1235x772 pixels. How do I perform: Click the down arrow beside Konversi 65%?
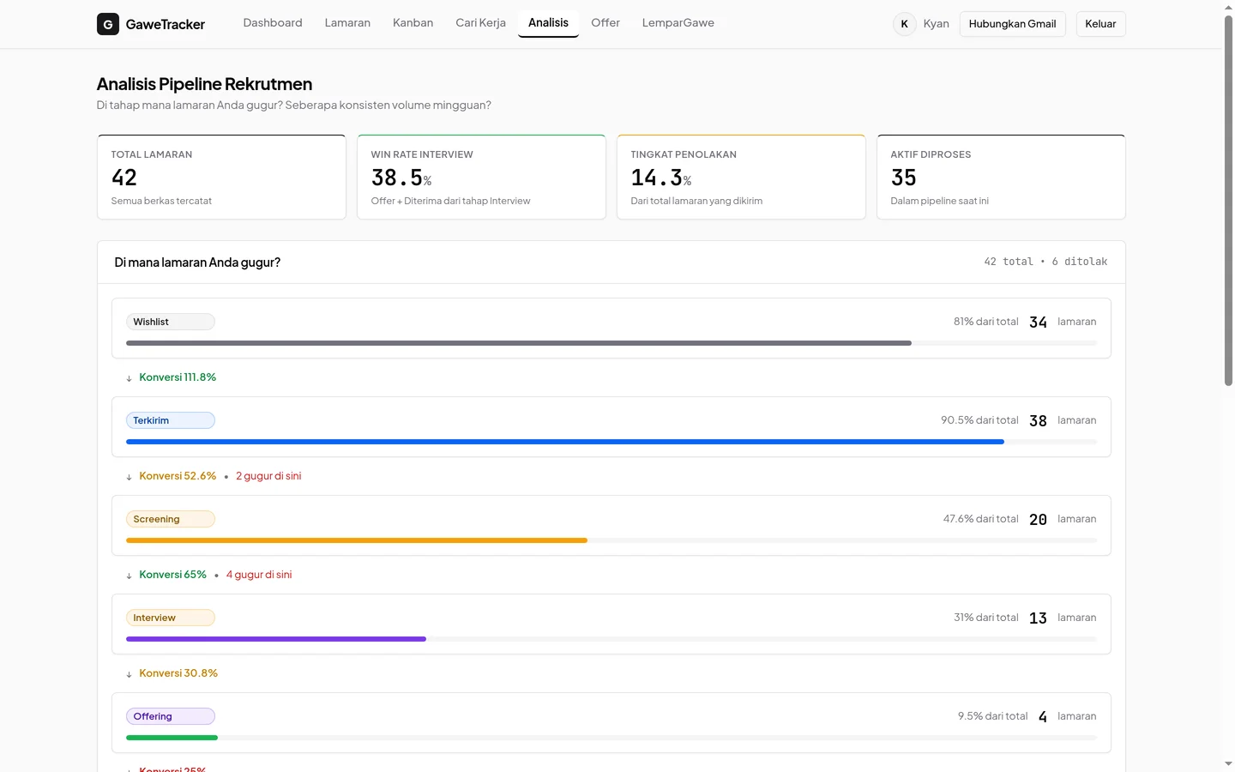[x=129, y=576]
